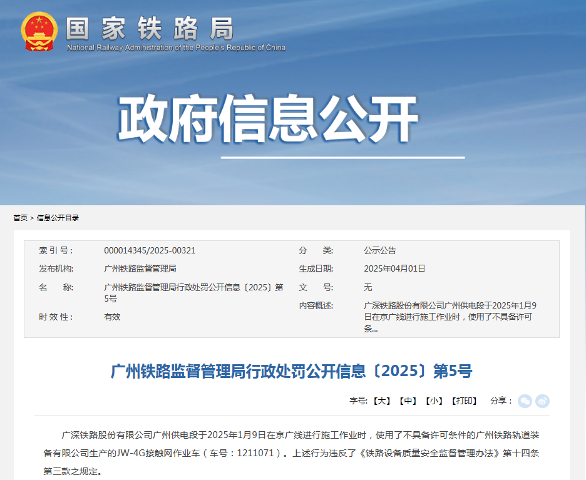Click the name field value in info table

pyautogui.click(x=193, y=293)
